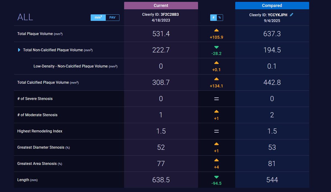This screenshot has height=192, width=331.
Task: Click compared Low-Density plaque value 0.1
Action: pos(272,66)
